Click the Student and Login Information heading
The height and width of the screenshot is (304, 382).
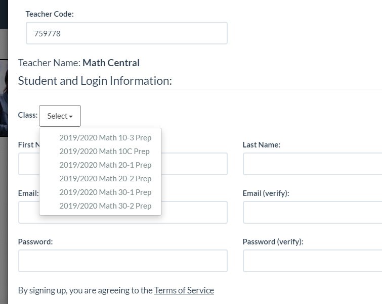(95, 81)
